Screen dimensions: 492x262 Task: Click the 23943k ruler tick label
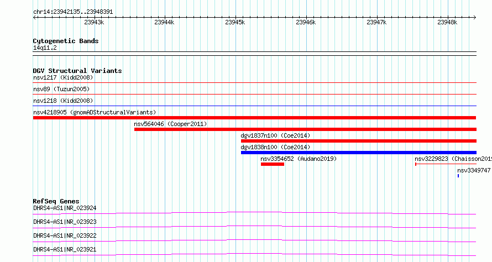point(94,22)
